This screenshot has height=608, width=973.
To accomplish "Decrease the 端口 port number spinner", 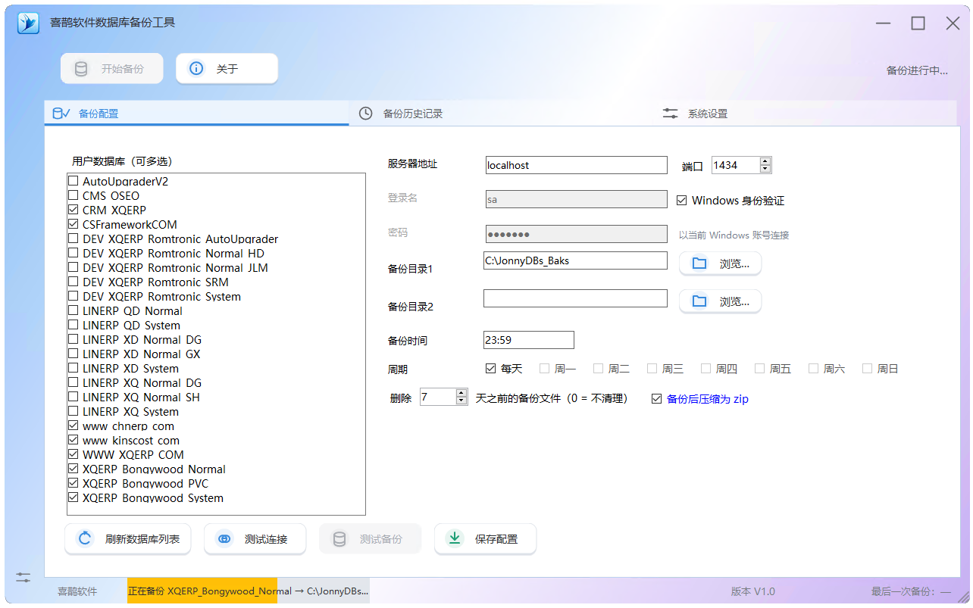I will (765, 169).
